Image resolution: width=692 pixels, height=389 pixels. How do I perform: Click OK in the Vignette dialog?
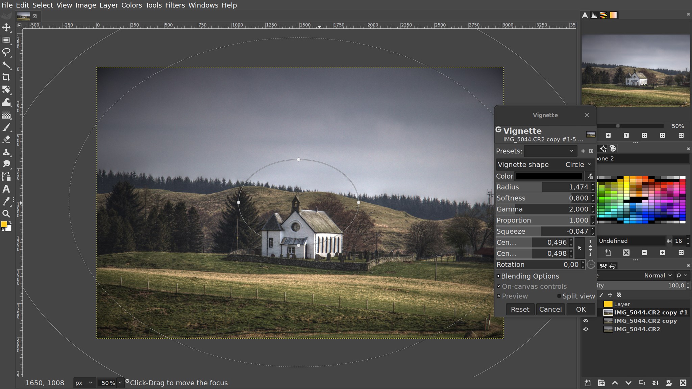pos(581,309)
